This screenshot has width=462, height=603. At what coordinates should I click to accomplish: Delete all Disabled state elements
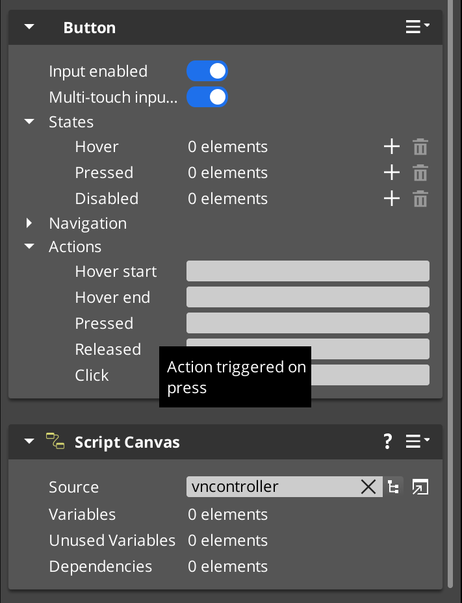point(420,199)
